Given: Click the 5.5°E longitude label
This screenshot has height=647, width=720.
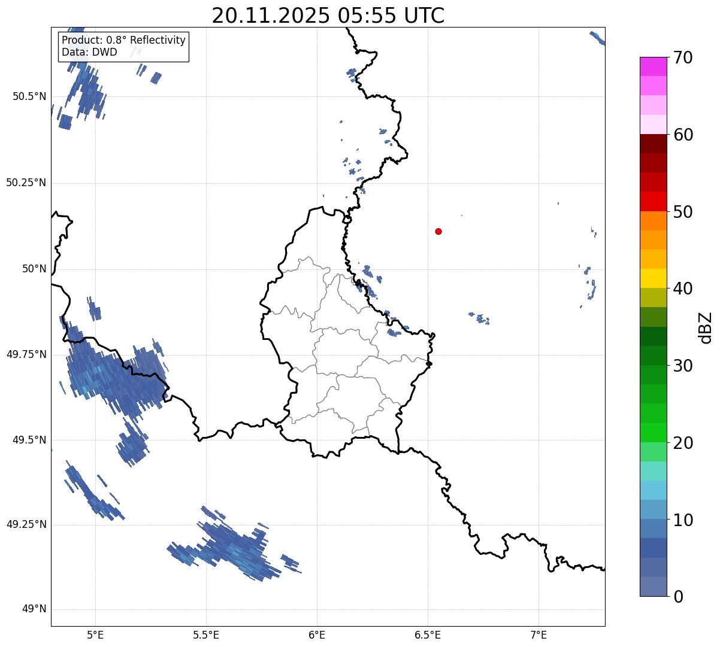Looking at the screenshot, I should click(x=206, y=635).
